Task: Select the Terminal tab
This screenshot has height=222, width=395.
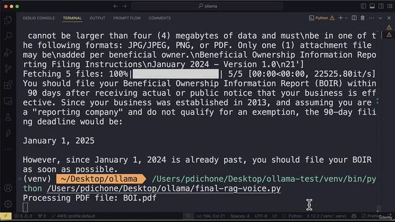Action: pyautogui.click(x=72, y=18)
